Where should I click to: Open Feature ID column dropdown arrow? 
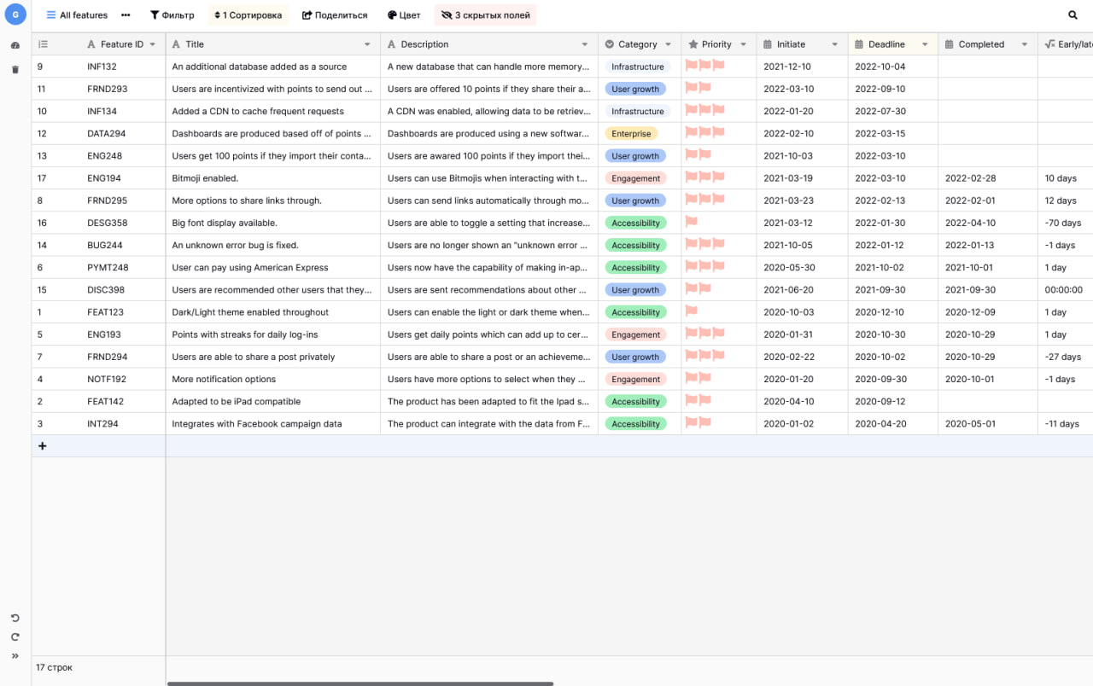point(153,44)
